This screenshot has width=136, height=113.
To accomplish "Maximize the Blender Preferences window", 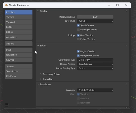I will [117, 5].
